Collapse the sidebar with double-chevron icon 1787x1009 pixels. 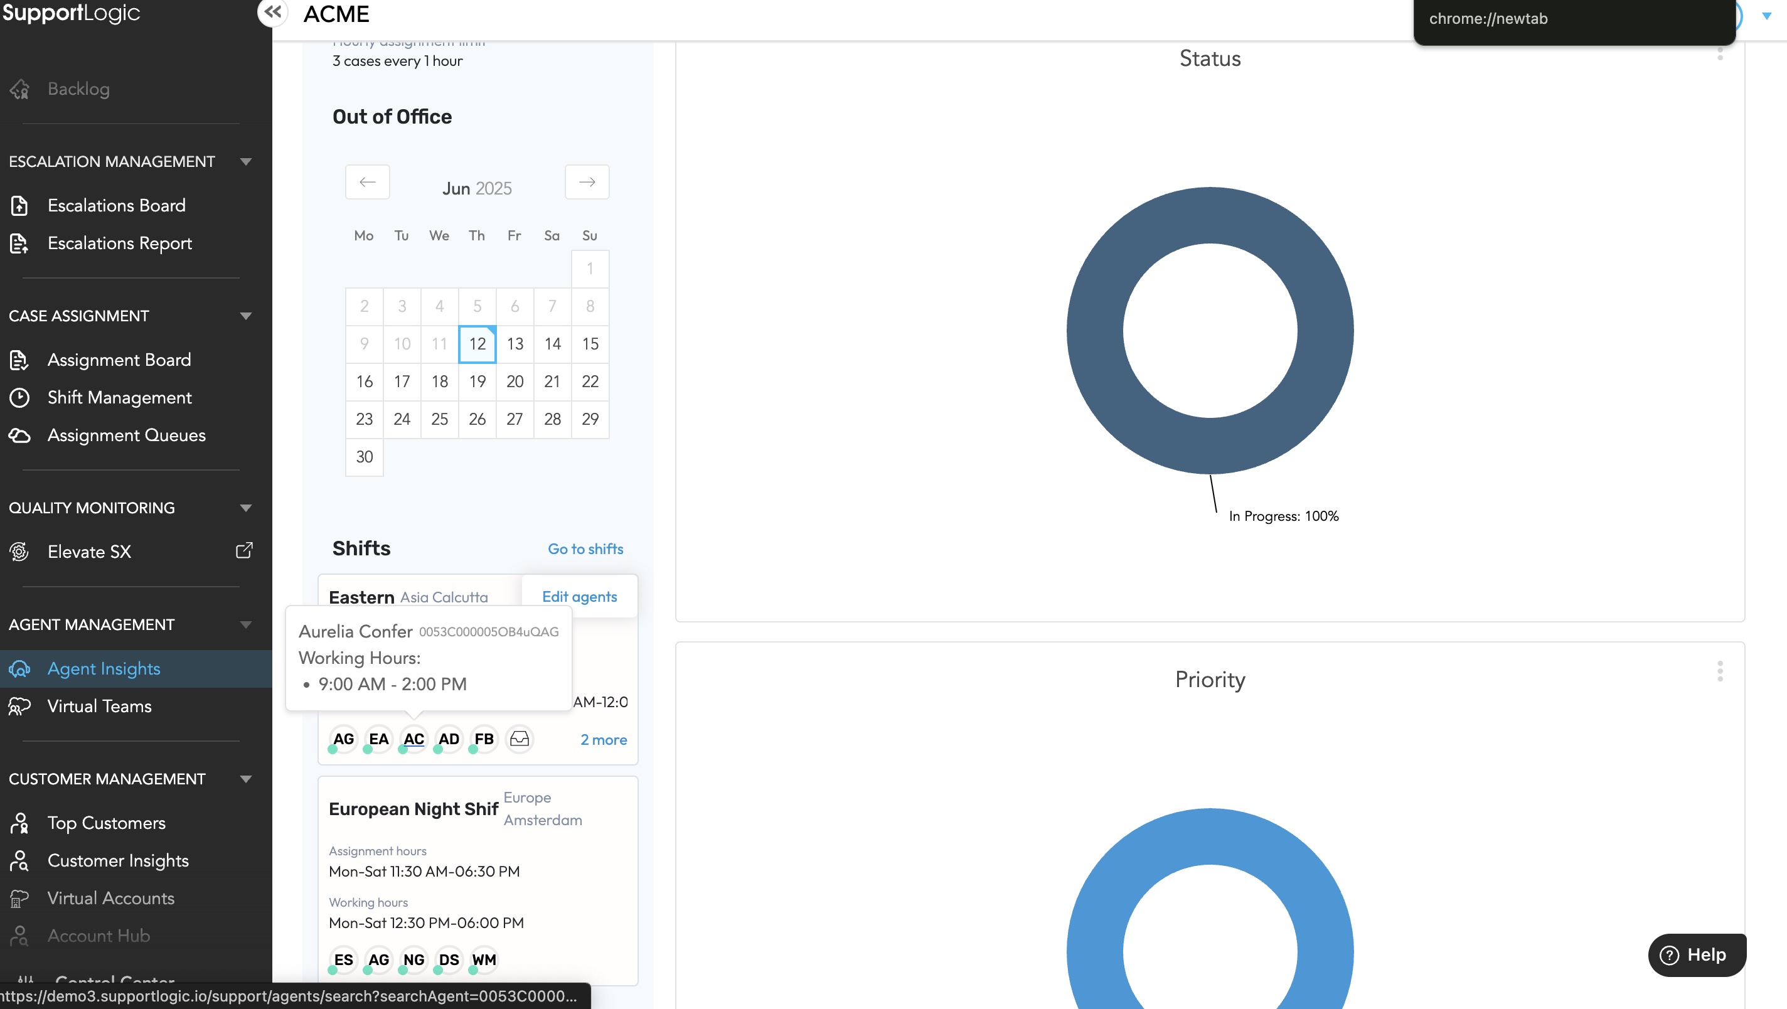pos(272,12)
